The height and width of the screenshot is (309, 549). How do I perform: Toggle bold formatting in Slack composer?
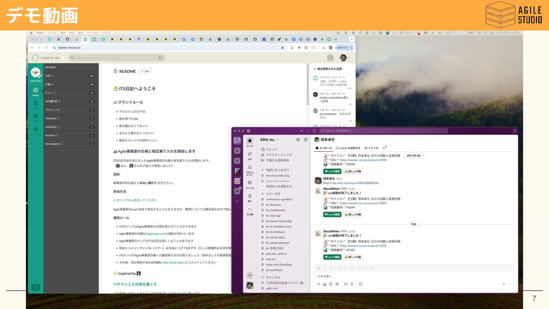pyautogui.click(x=319, y=269)
